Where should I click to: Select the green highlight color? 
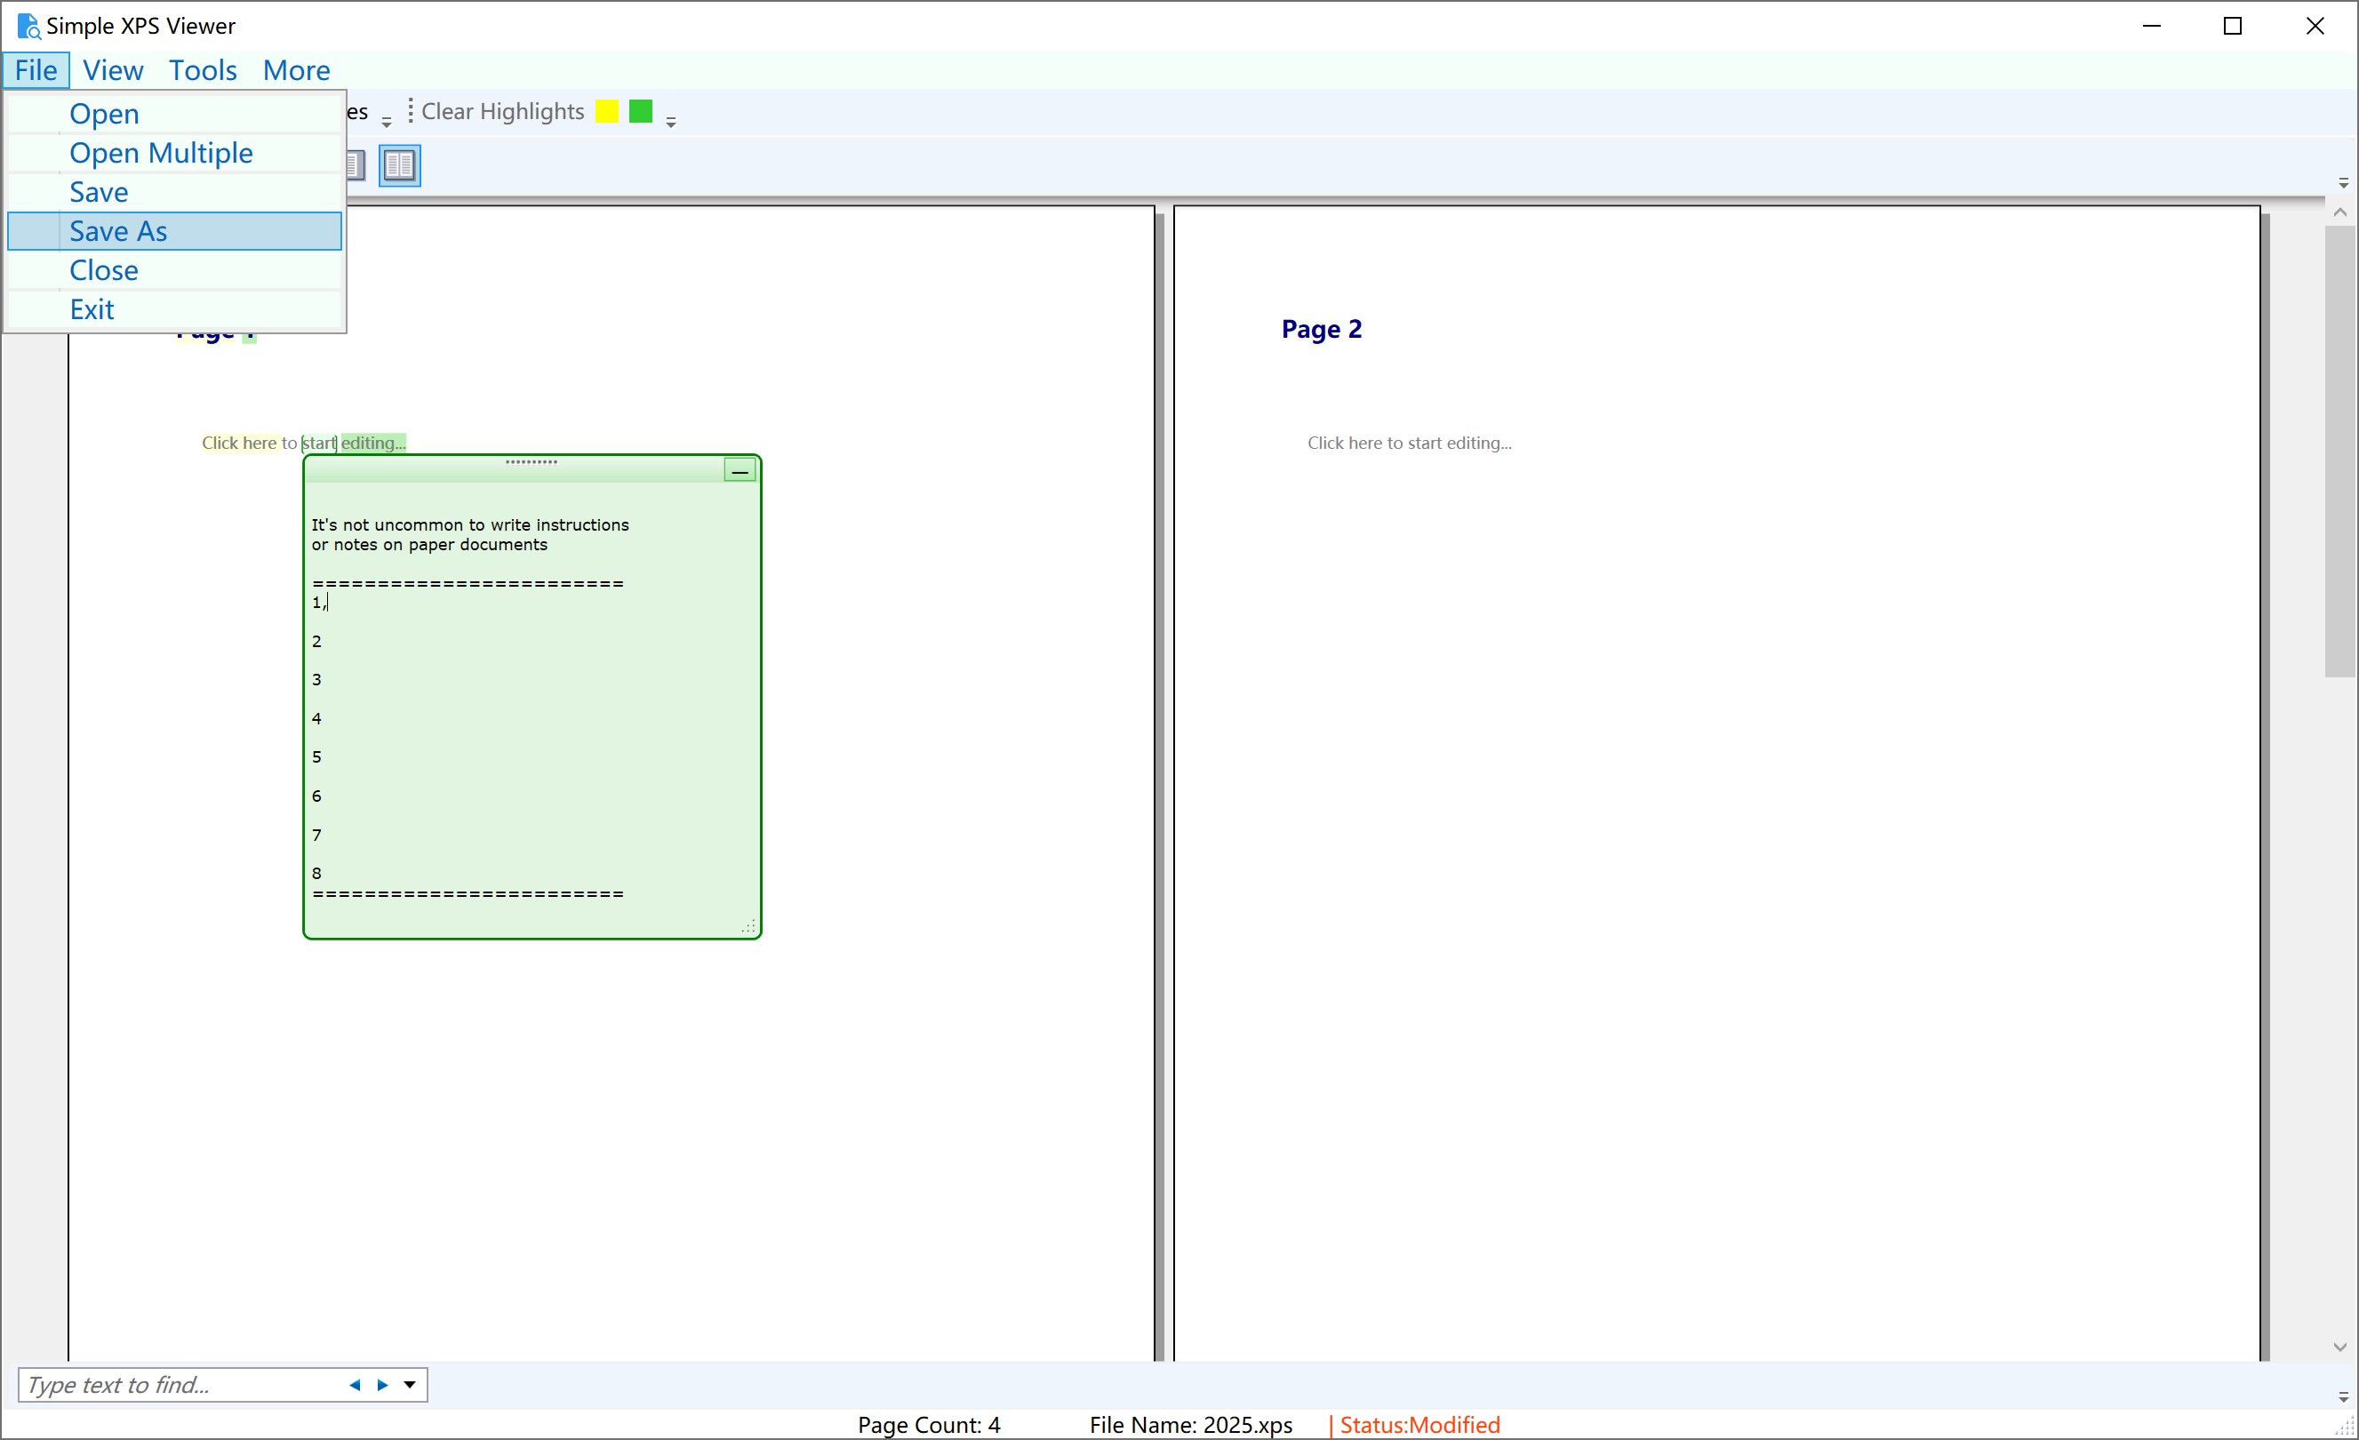(x=640, y=110)
